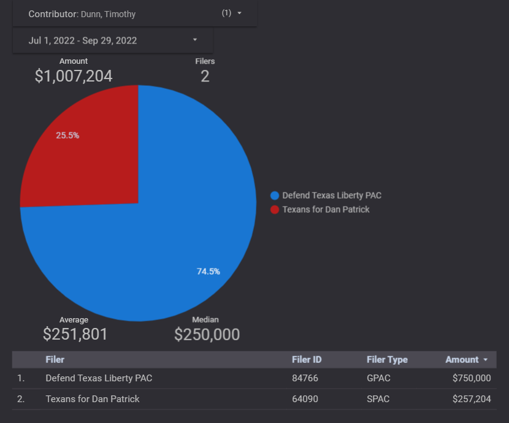The image size is (509, 423).
Task: Open the Contributor filter dropdown
Action: click(134, 14)
